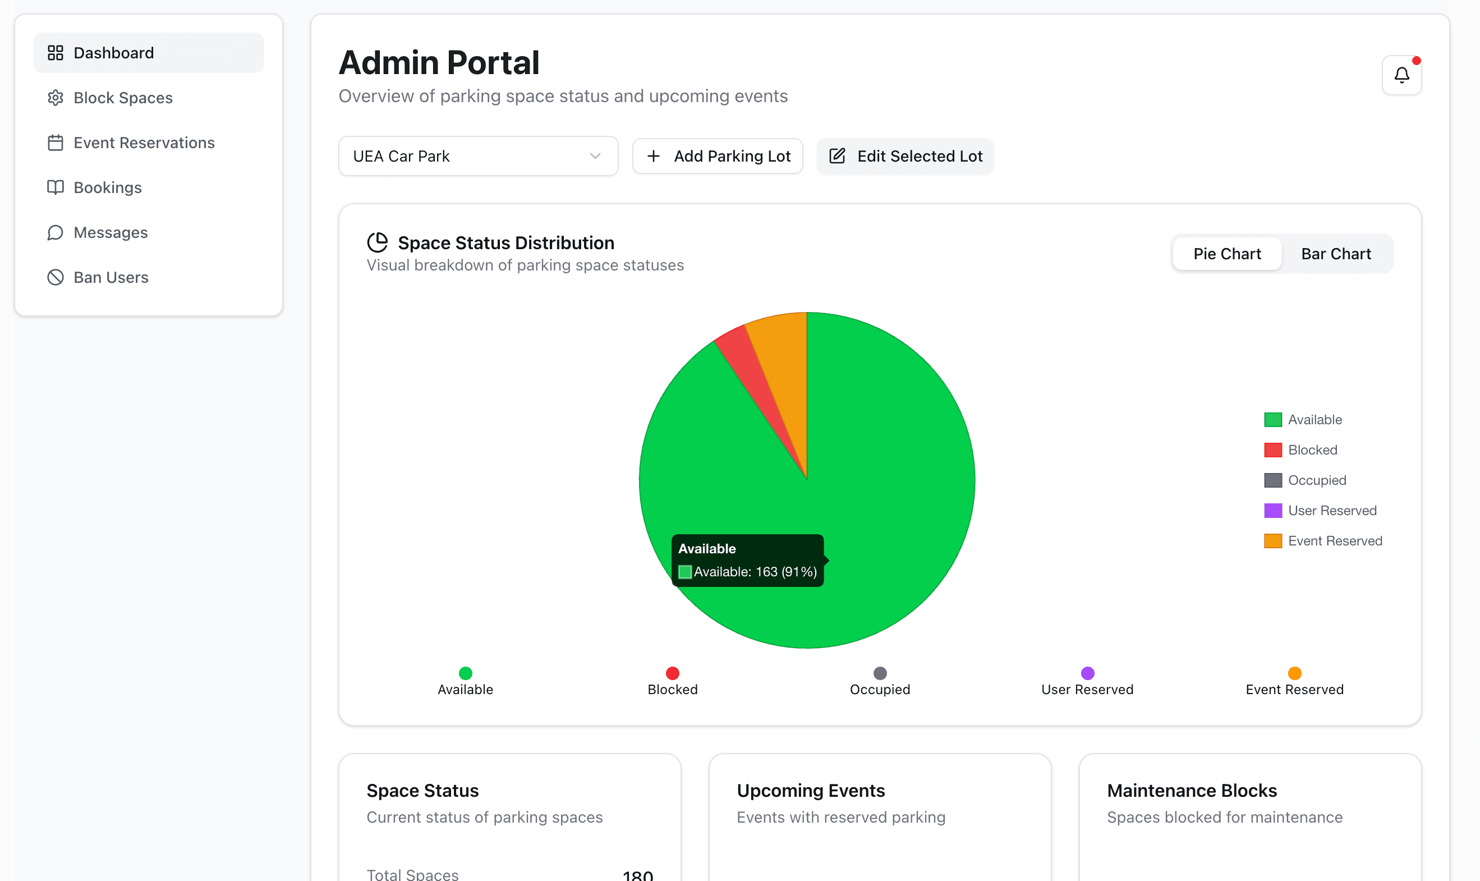Expand parking lot selector chevron arrow
The height and width of the screenshot is (881, 1480).
(x=595, y=156)
